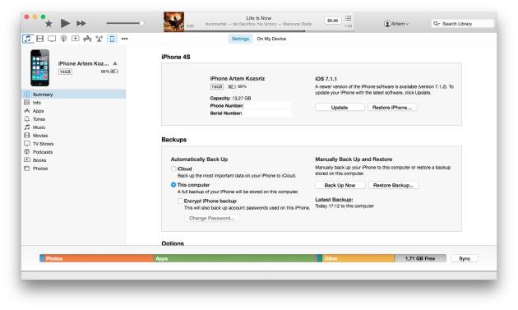Switch to the On My Device tab
The image size is (518, 310).
(271, 39)
